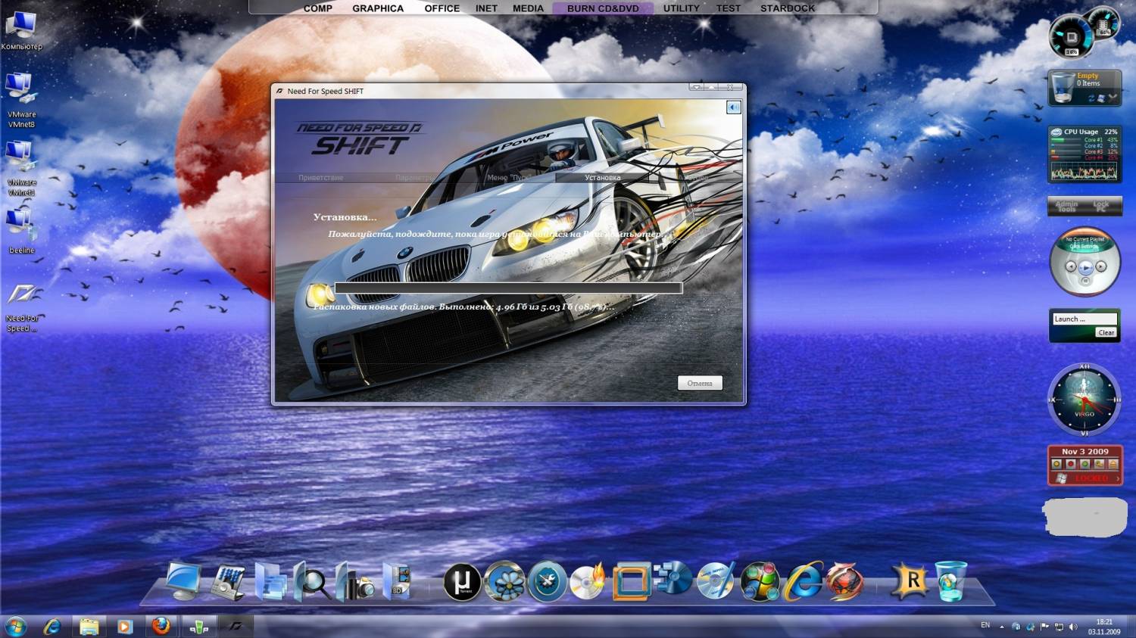Open Action Center flag in system tray

point(1045,627)
